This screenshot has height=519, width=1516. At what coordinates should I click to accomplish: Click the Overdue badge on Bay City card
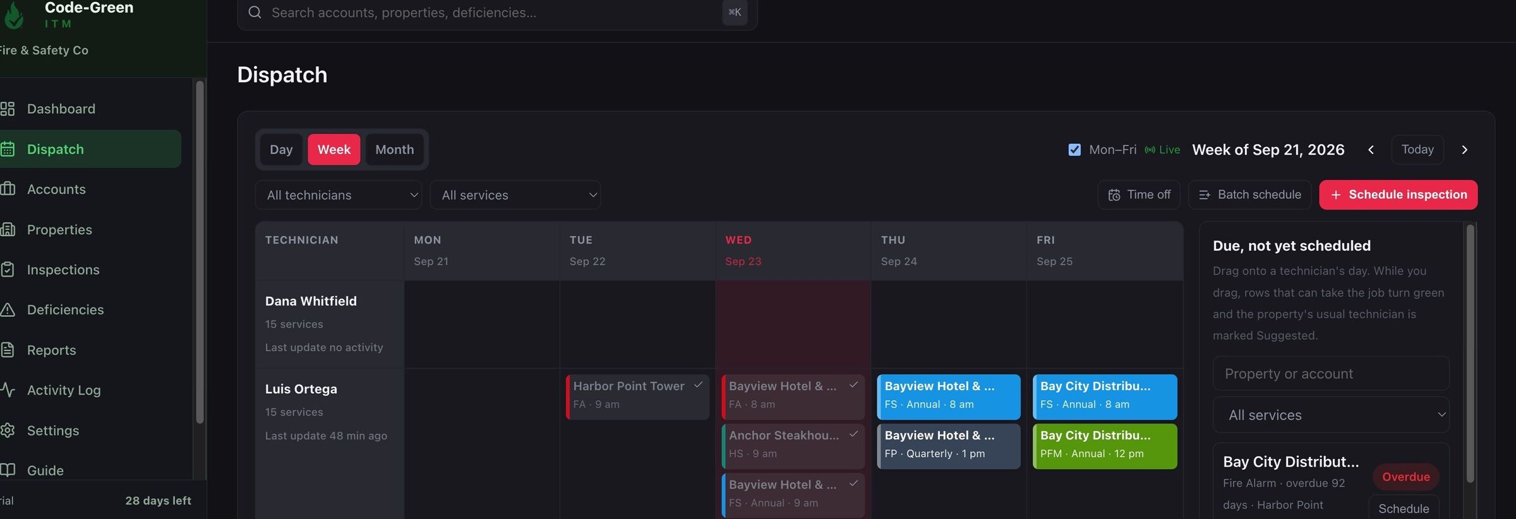[x=1406, y=477]
